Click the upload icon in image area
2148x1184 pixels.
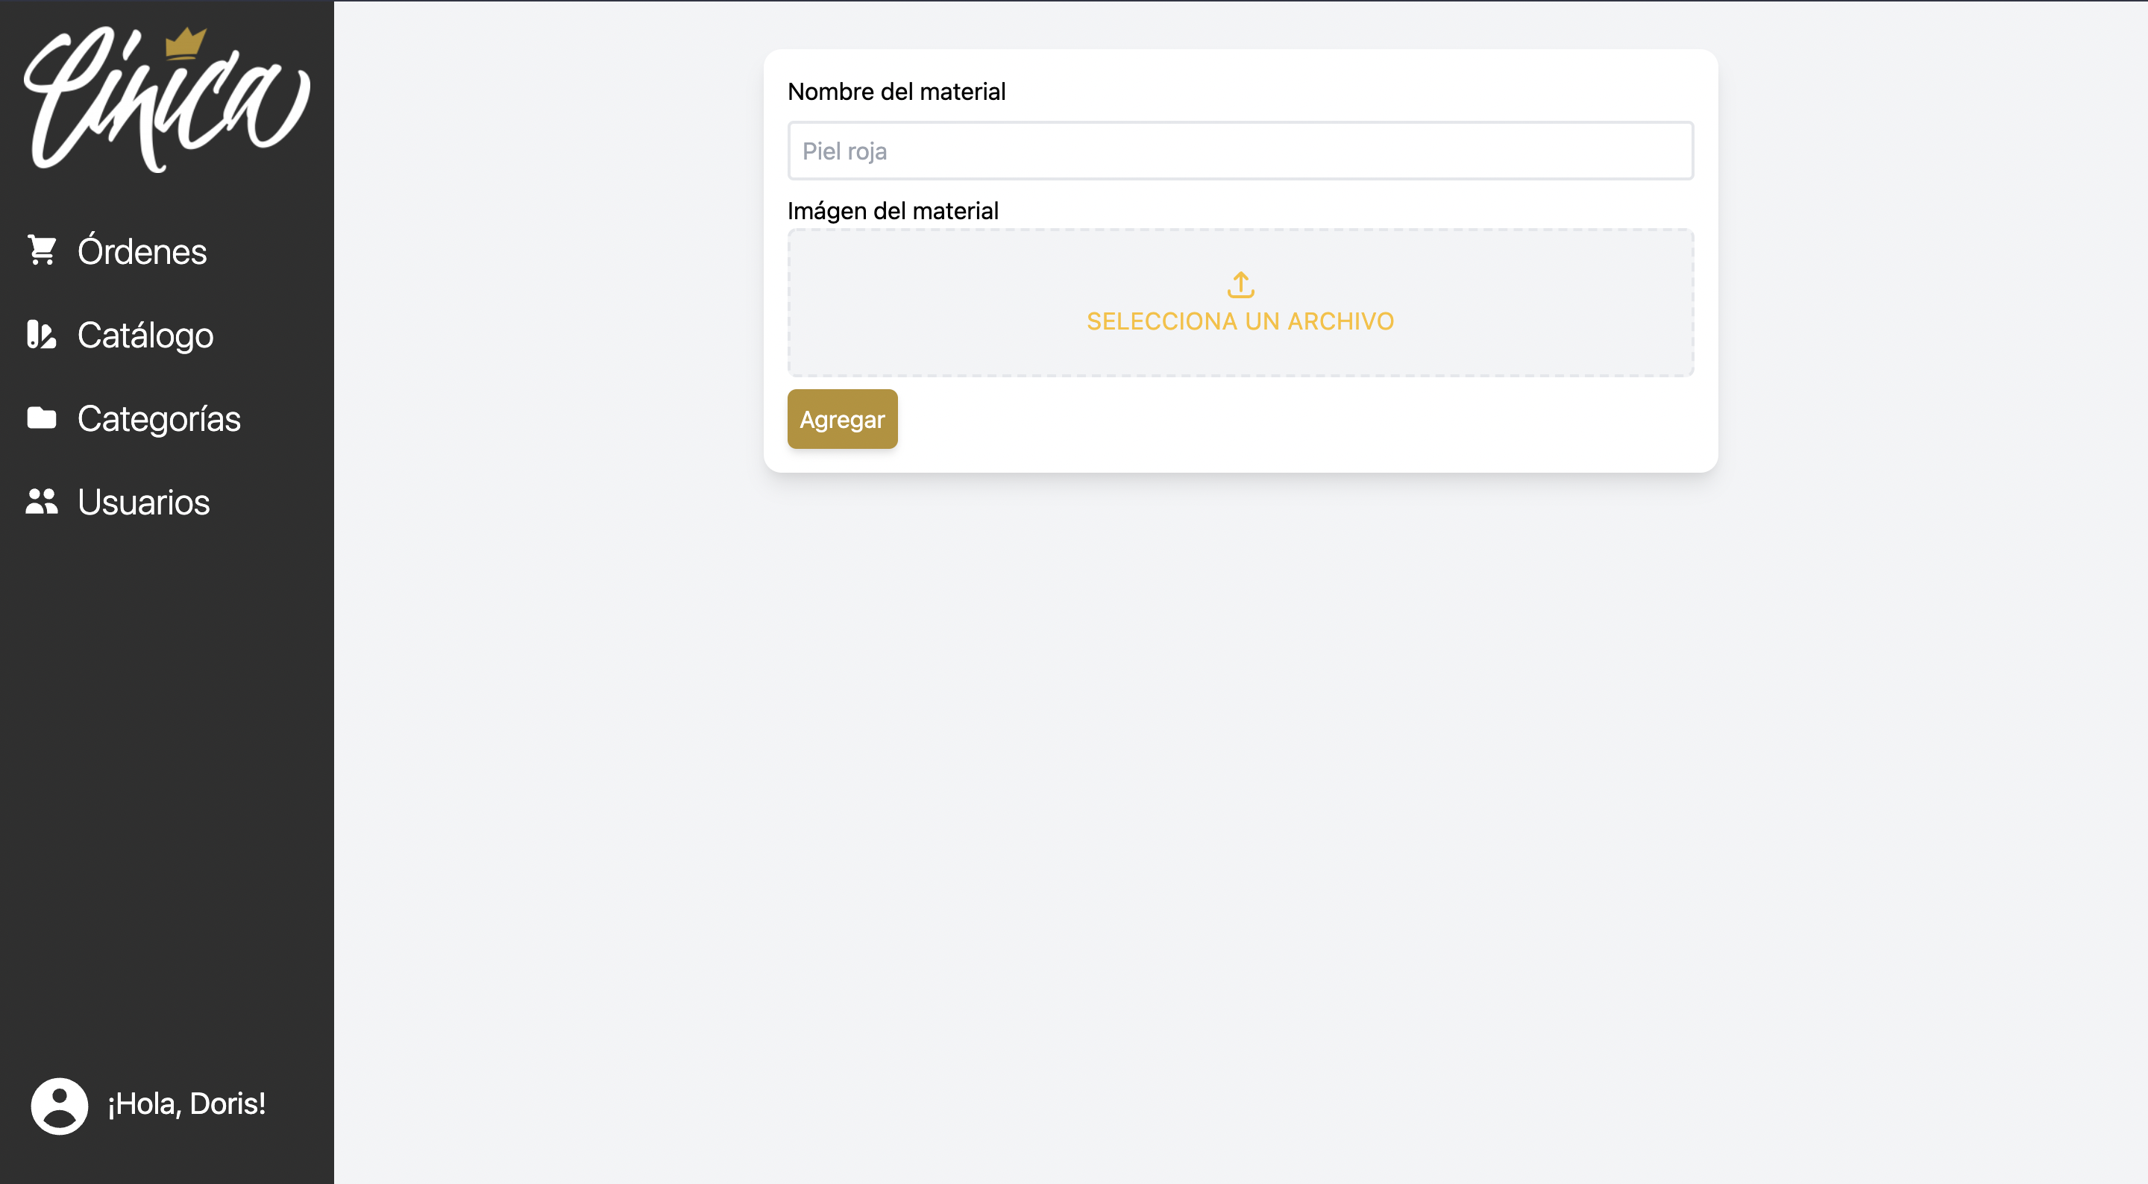(x=1240, y=284)
